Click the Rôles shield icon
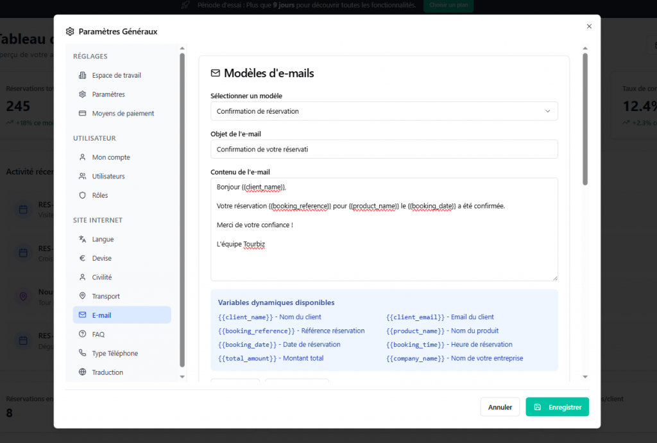The height and width of the screenshot is (443, 657). (82, 195)
